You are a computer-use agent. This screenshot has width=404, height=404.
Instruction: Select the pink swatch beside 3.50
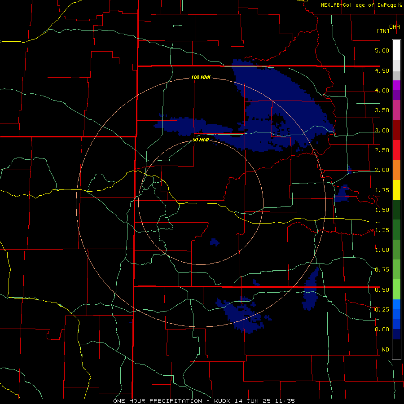(x=396, y=110)
